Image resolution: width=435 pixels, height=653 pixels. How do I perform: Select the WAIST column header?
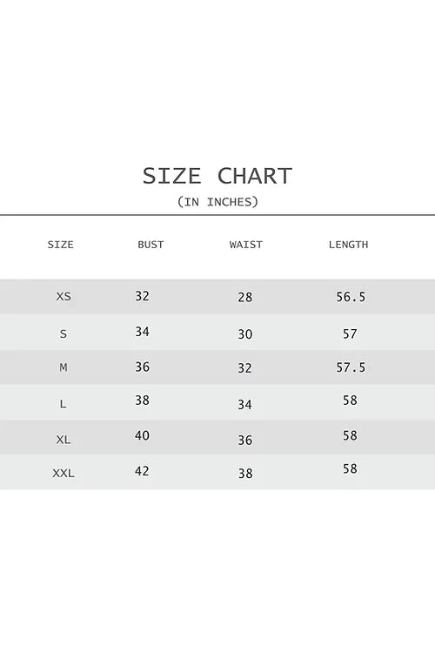(245, 245)
